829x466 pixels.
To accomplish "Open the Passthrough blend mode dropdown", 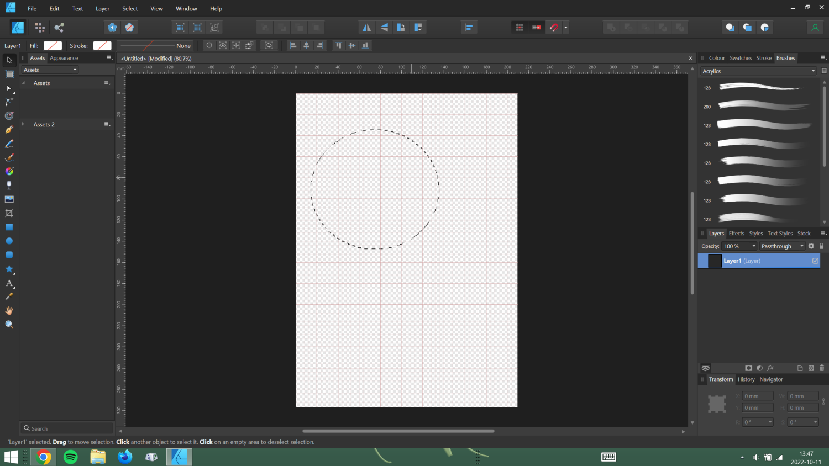I will tap(782, 246).
